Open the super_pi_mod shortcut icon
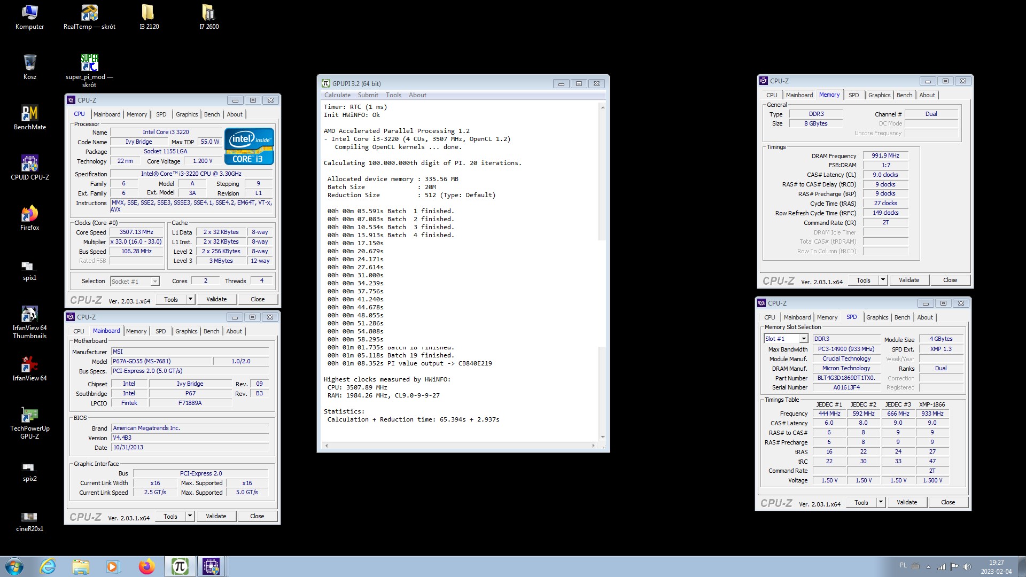 (89, 71)
